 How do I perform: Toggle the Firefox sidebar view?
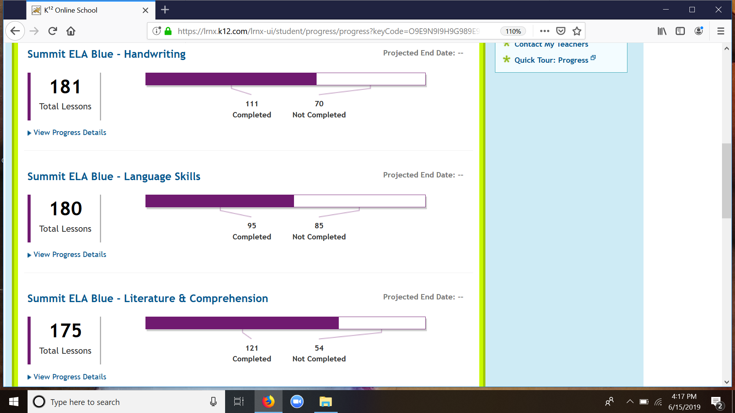click(680, 31)
